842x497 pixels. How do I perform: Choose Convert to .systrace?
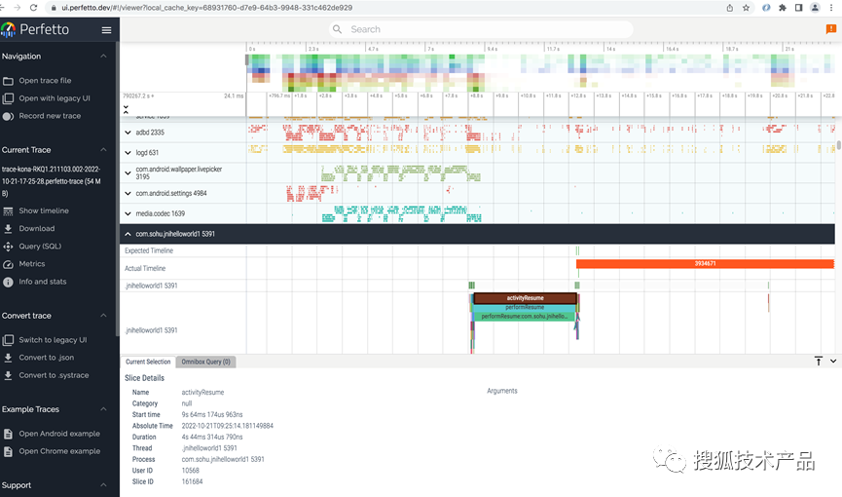pyautogui.click(x=55, y=375)
